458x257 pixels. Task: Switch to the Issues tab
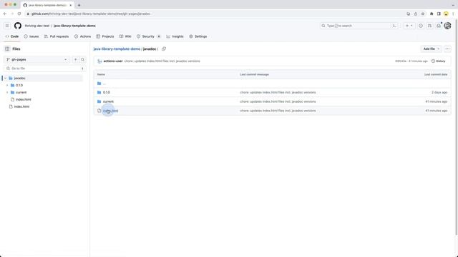31,36
